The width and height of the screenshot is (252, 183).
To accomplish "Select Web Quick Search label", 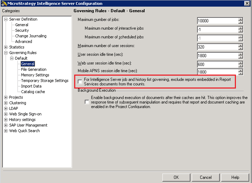I will pyautogui.click(x=24, y=131).
